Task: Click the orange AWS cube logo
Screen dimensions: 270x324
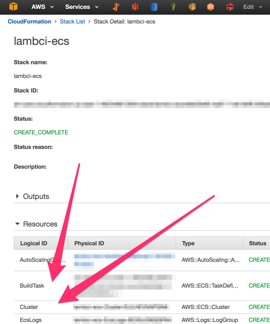Action: pos(13,7)
